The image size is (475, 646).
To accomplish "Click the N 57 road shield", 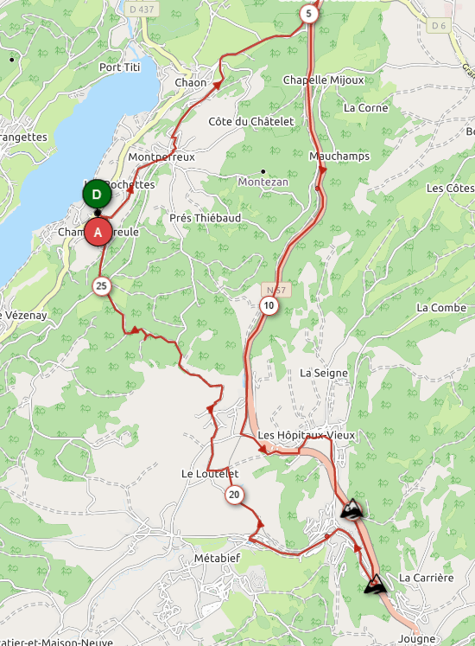I will pyautogui.click(x=275, y=290).
